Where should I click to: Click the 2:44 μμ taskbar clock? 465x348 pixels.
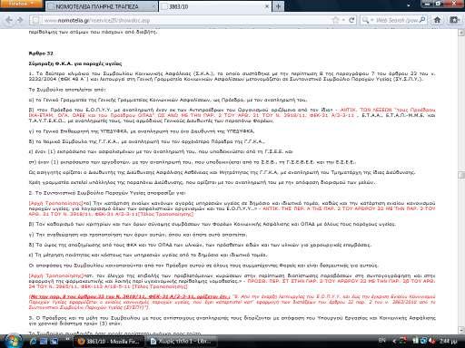(448, 341)
